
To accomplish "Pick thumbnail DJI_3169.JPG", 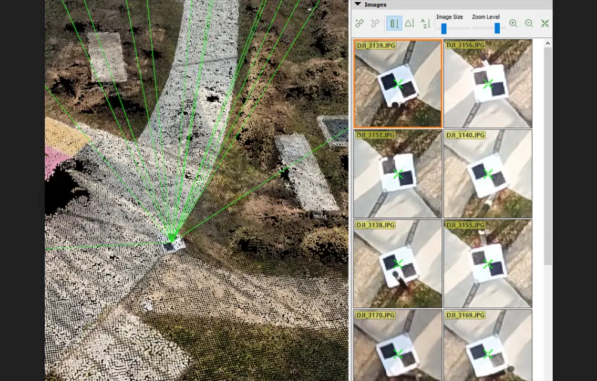I will click(x=488, y=345).
